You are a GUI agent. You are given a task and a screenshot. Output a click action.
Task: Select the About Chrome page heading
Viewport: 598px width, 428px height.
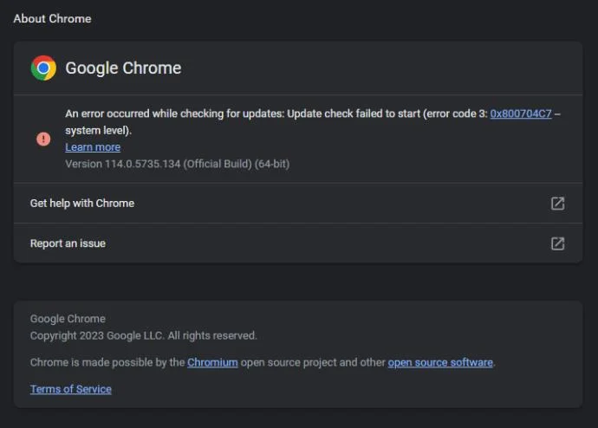point(52,19)
